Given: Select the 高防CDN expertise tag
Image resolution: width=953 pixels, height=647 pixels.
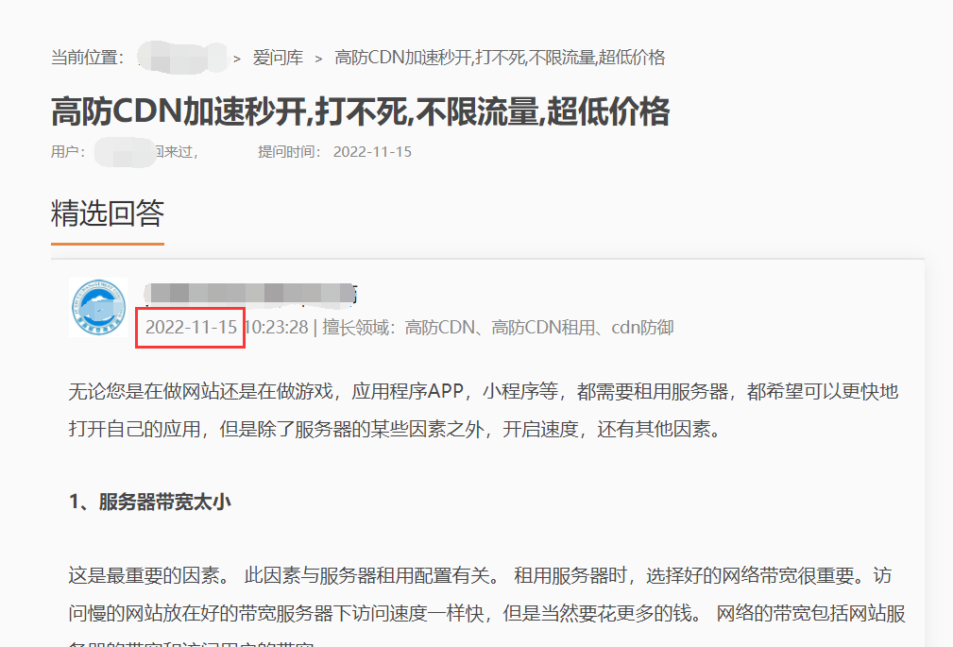Looking at the screenshot, I should click(x=439, y=328).
